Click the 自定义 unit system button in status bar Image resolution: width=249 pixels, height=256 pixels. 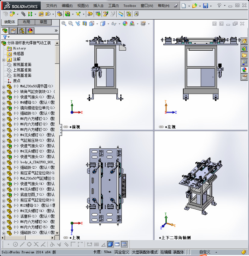pos(205,252)
